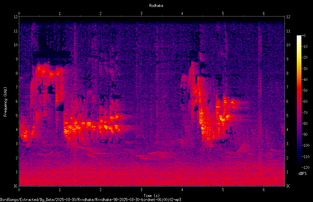Select the "5" tick on the top time axis

223,13
